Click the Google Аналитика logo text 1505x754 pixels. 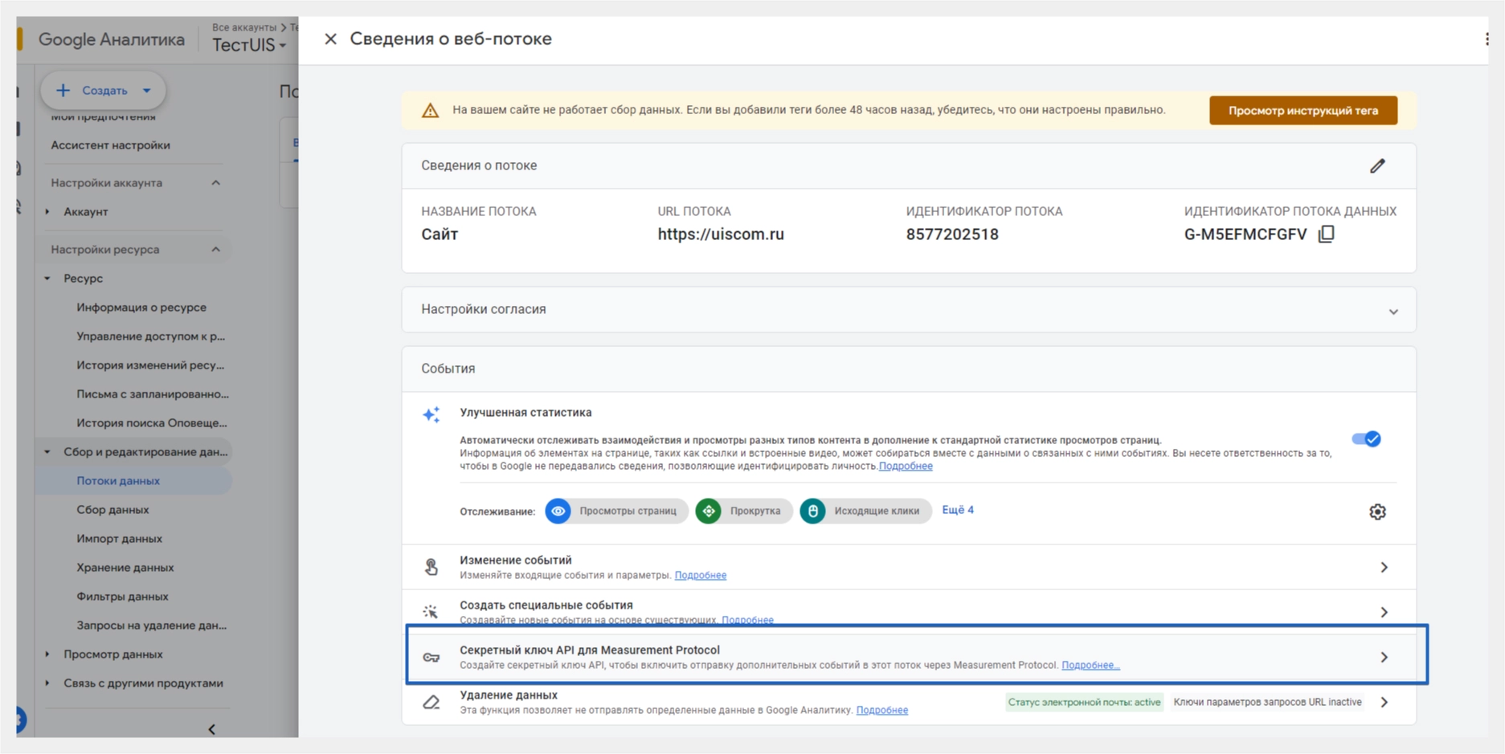111,39
